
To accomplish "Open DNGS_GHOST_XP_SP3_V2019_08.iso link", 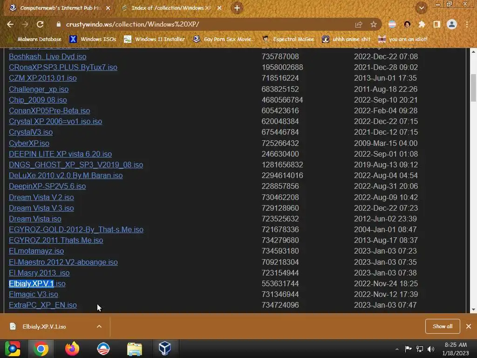I will coord(76,165).
